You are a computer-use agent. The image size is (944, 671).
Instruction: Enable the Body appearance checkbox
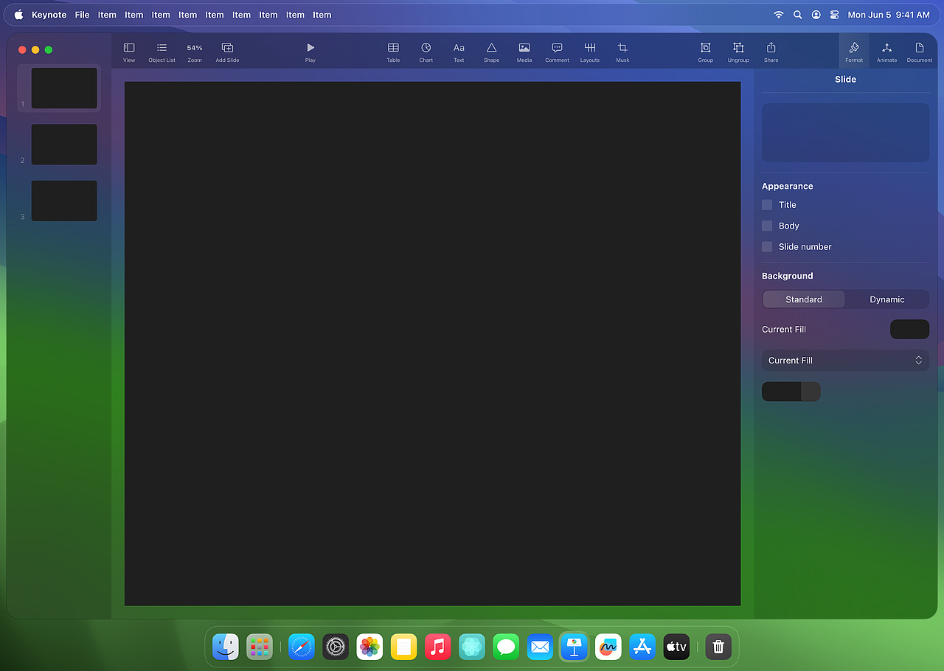pyautogui.click(x=767, y=226)
